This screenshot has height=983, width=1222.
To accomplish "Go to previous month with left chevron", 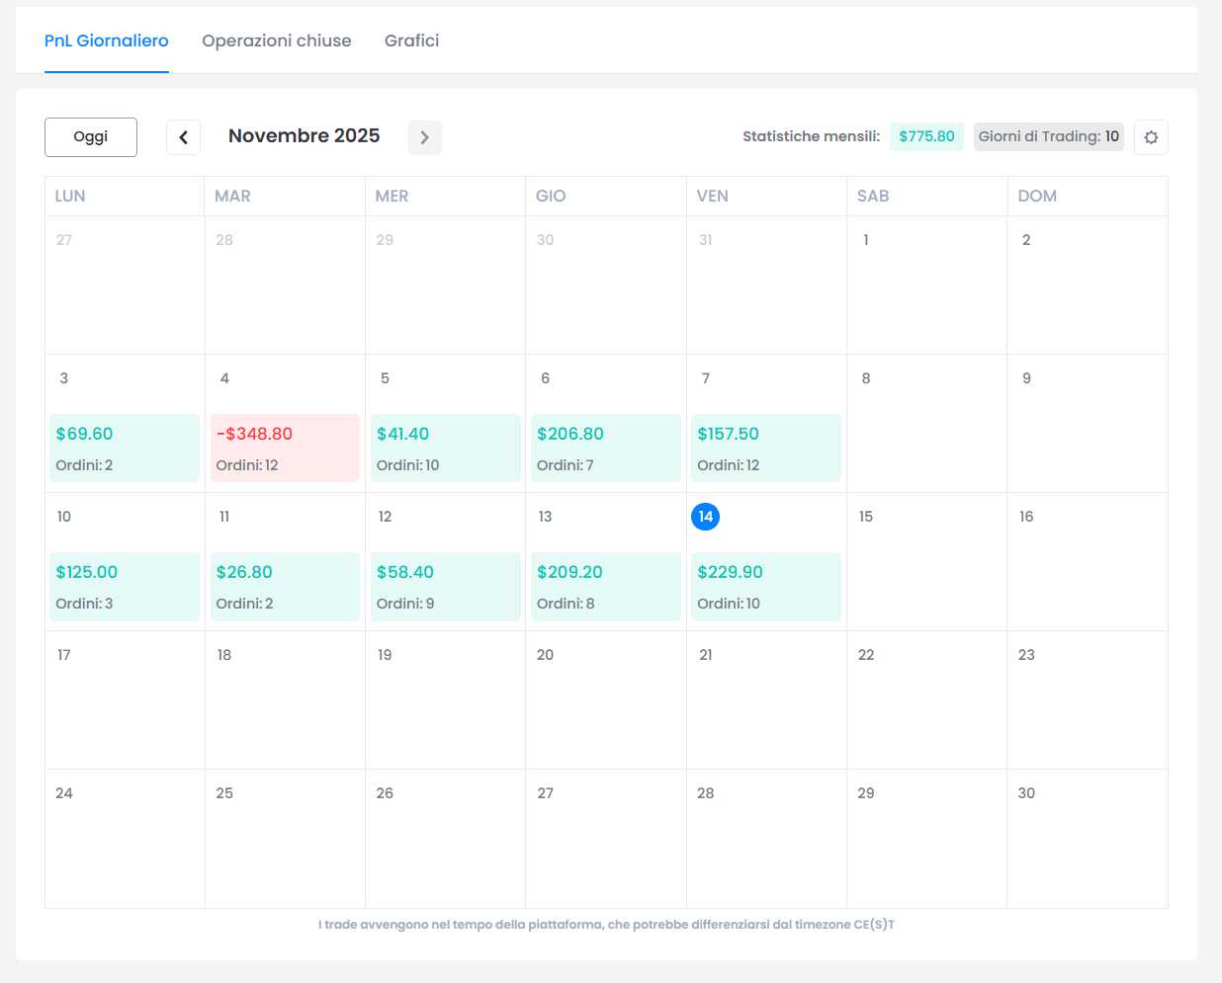I will coord(183,137).
